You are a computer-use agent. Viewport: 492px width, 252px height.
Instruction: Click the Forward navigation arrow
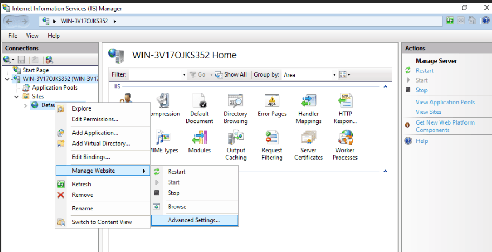(24, 21)
